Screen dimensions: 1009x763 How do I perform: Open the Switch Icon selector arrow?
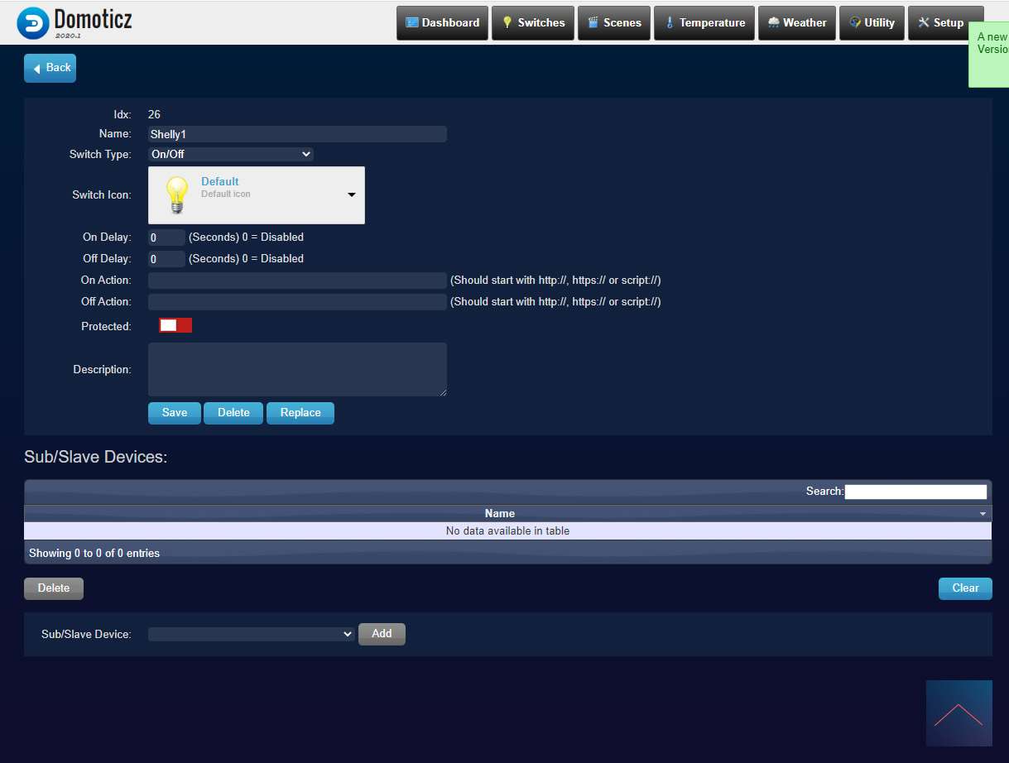pos(351,195)
